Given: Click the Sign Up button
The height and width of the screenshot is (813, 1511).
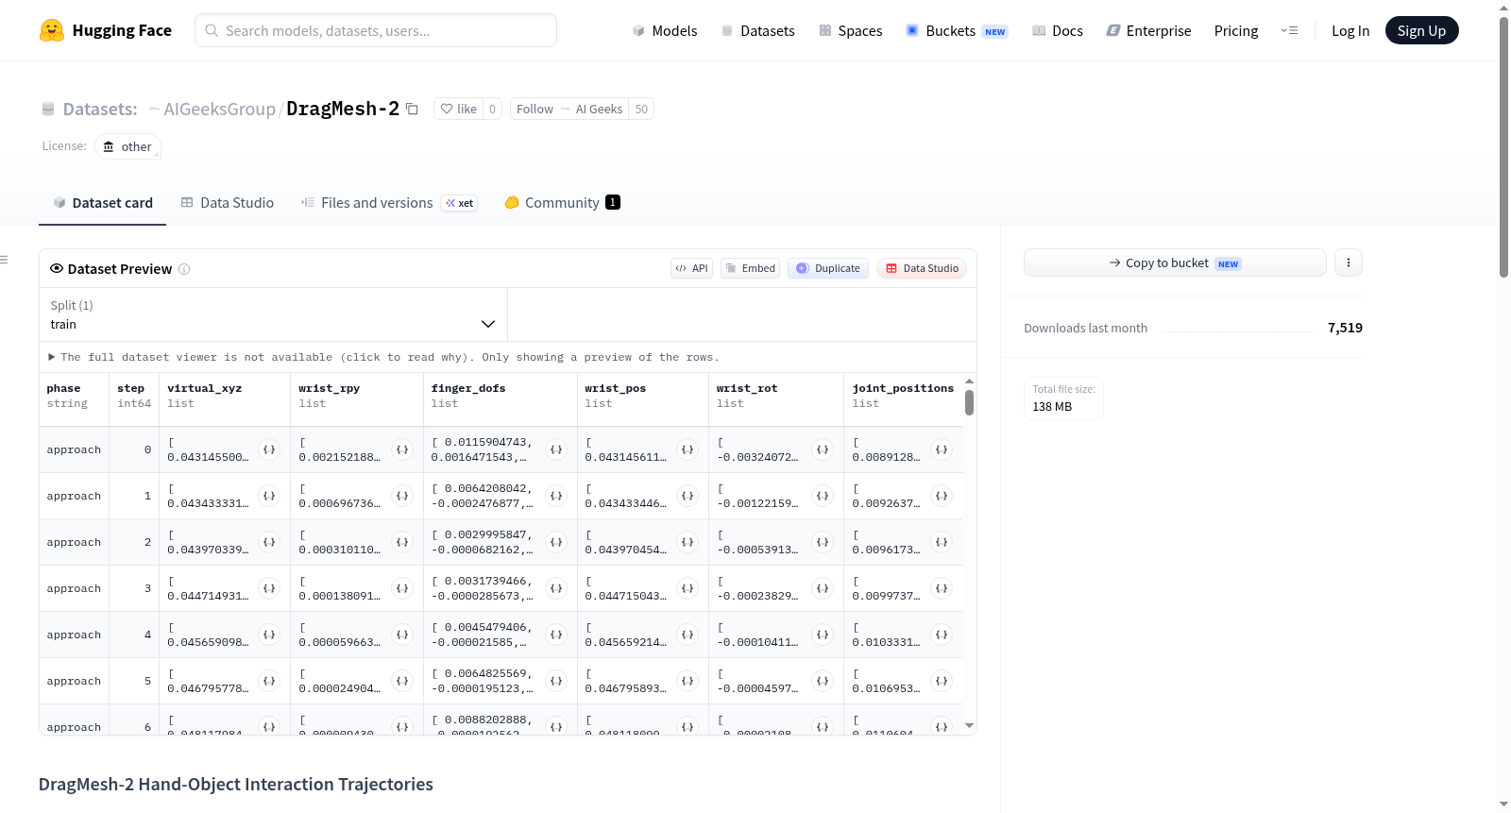Looking at the screenshot, I should click(1421, 30).
